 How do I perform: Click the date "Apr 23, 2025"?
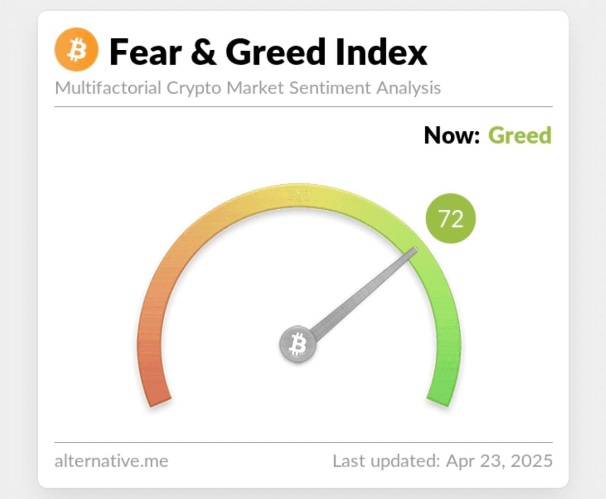(x=499, y=461)
